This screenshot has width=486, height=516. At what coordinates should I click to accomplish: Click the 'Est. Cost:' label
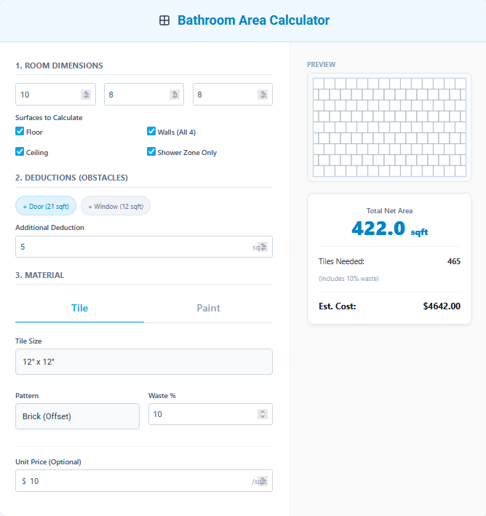(338, 306)
